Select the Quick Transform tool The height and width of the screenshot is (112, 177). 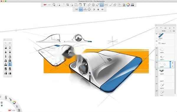pyautogui.click(x=72, y=5)
